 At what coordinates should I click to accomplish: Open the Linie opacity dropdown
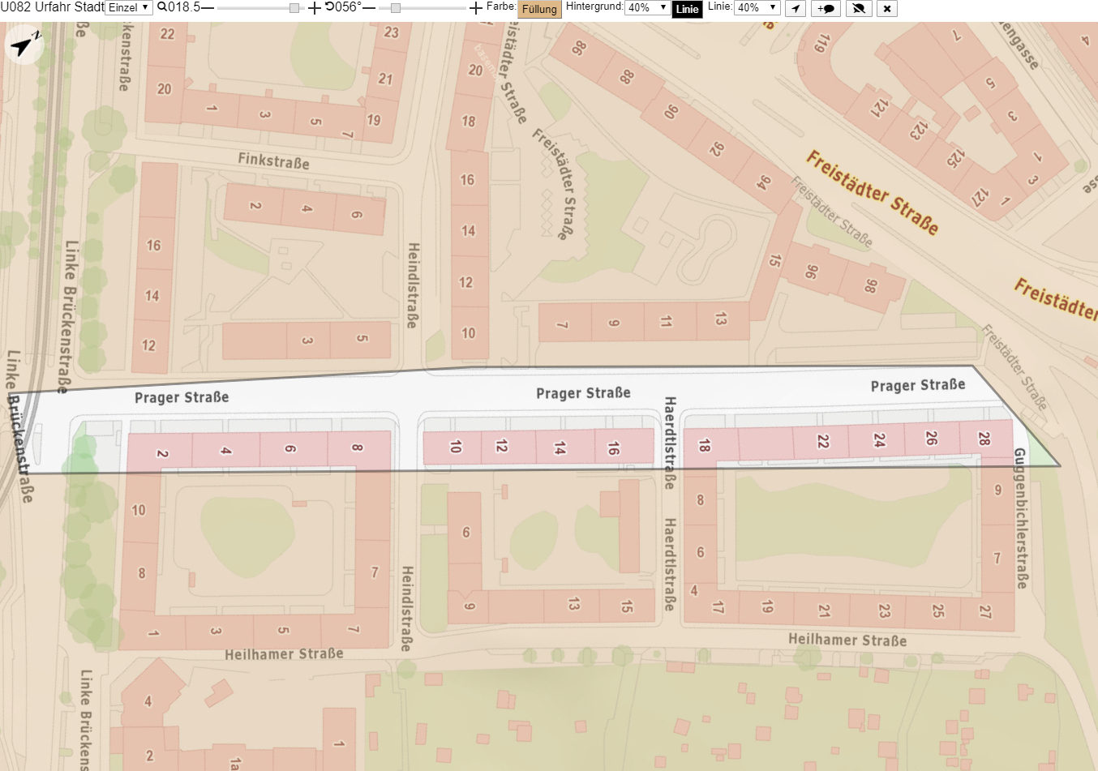point(757,7)
